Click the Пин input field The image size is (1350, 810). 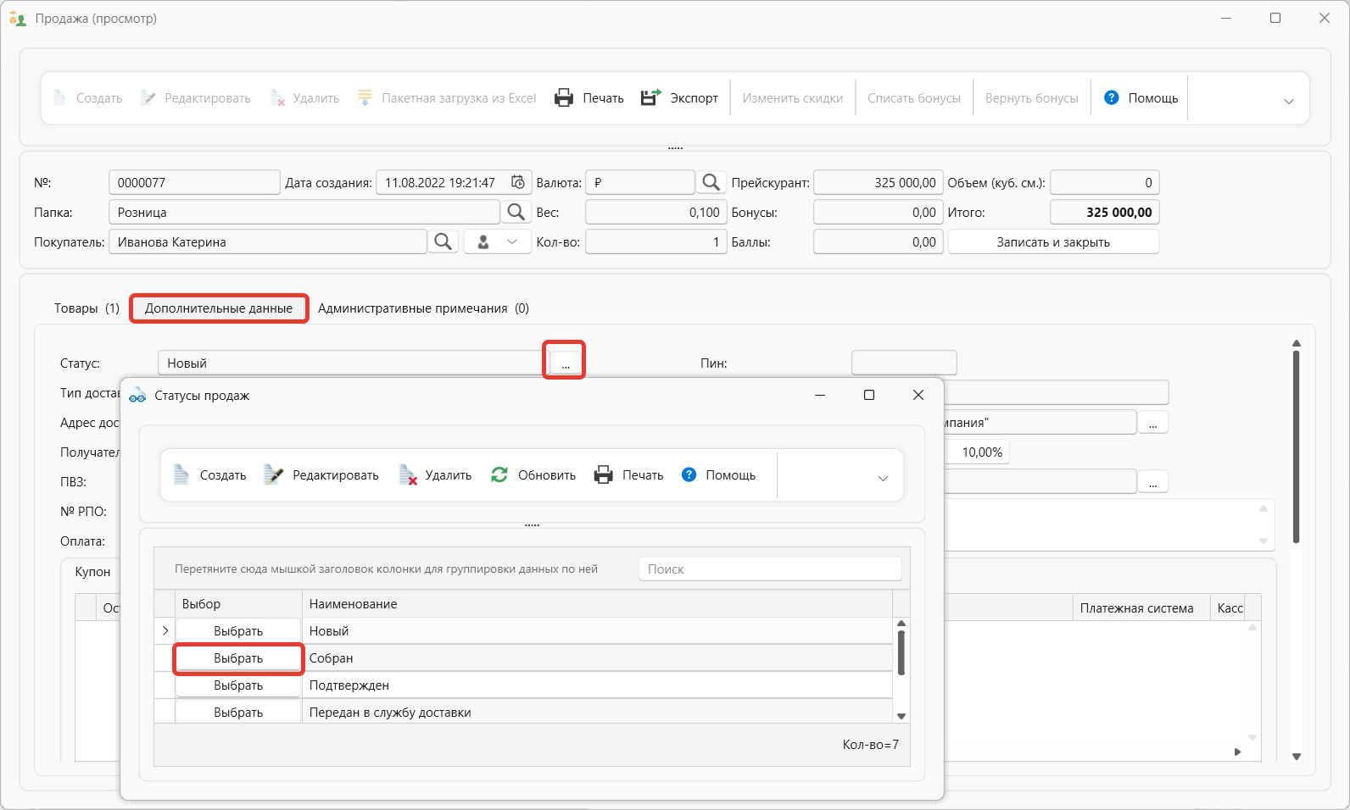click(904, 363)
